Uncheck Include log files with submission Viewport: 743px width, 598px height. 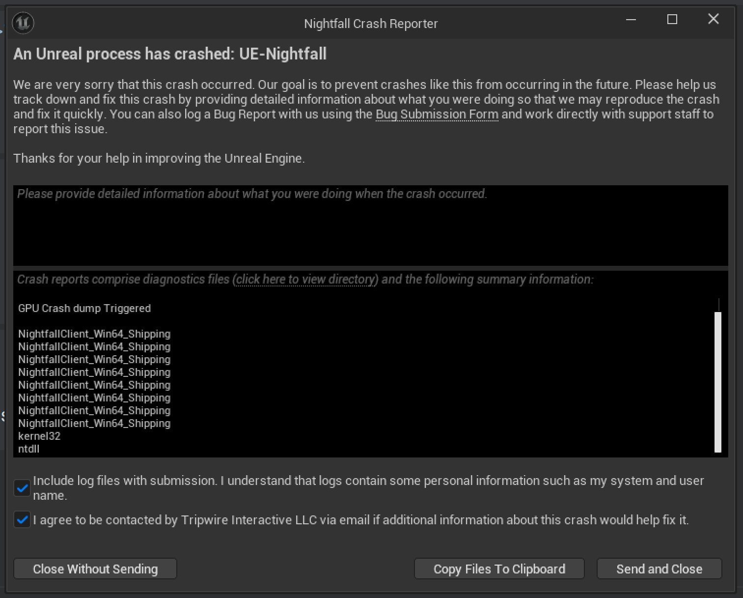coord(22,488)
